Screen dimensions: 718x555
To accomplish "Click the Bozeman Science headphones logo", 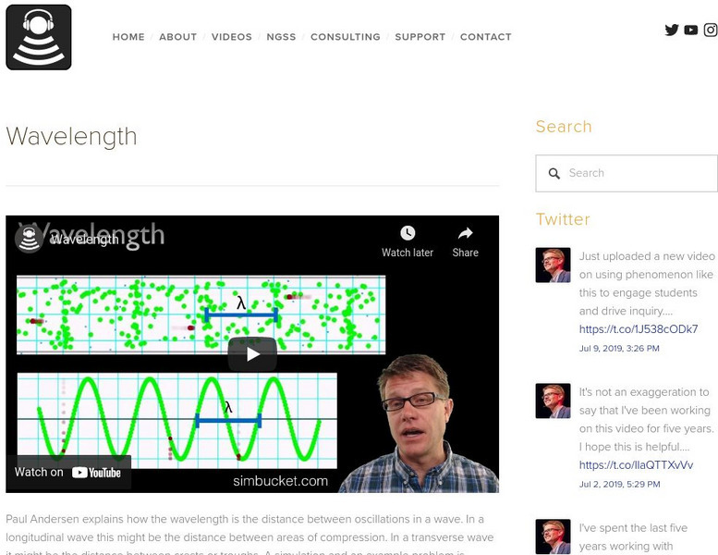I will tap(39, 37).
